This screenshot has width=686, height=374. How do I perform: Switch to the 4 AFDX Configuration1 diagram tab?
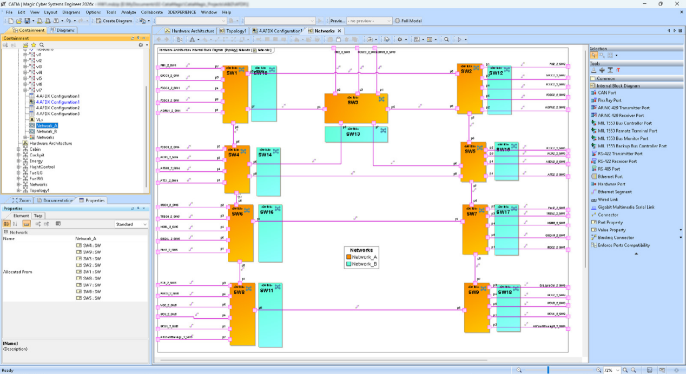click(276, 31)
